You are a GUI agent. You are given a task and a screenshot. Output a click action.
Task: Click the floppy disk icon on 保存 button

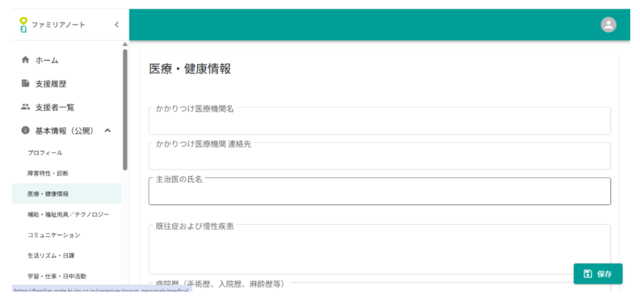click(x=587, y=274)
